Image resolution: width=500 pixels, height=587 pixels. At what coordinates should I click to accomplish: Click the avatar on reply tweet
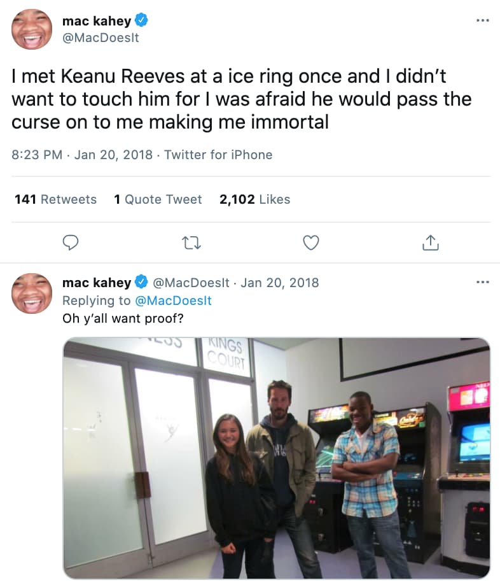tap(32, 293)
